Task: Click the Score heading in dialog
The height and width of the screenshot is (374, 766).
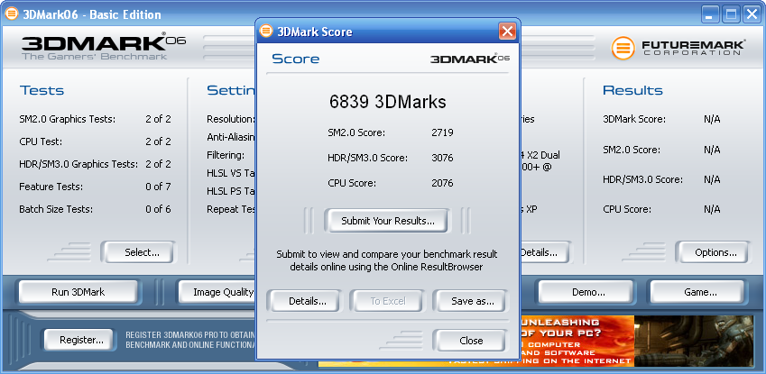Action: pyautogui.click(x=296, y=59)
